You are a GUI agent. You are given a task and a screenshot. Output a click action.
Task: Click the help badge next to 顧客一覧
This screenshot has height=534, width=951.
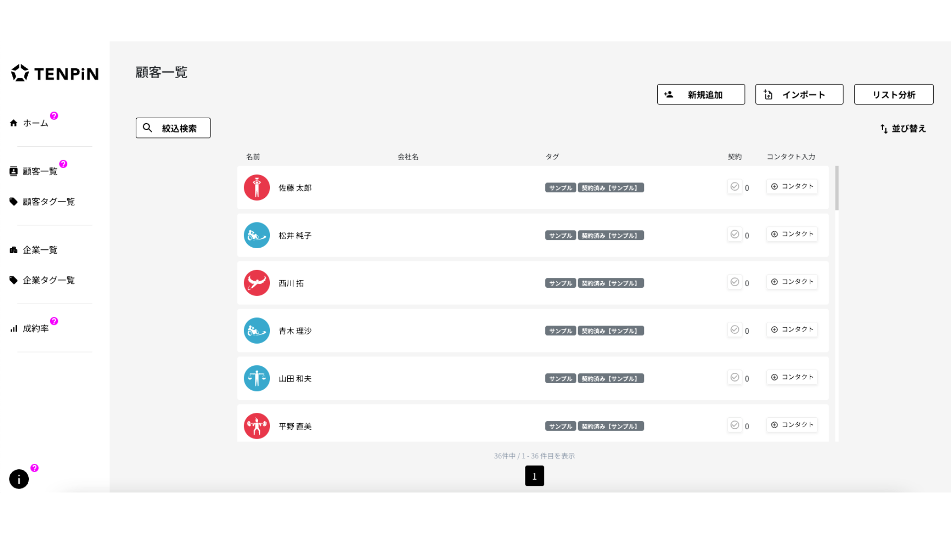click(63, 164)
